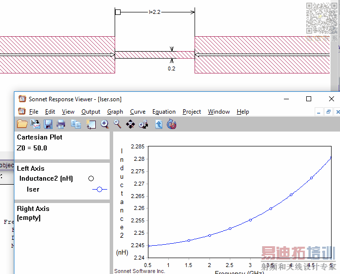Image resolution: width=340 pixels, height=274 pixels.
Task: Click the data point at 3 GHz
Action: pos(251,220)
